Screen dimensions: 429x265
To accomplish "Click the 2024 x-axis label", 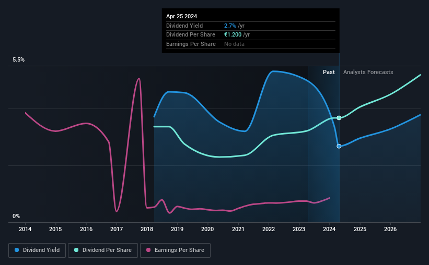I will click(329, 229).
